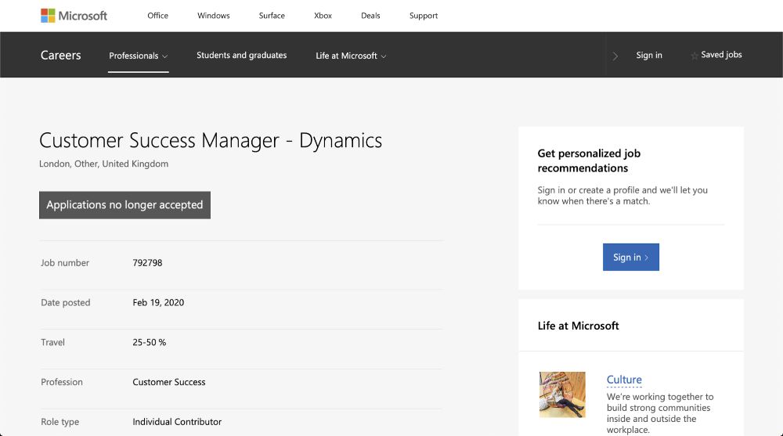Click the Get personalized job recommendations heading
783x436 pixels.
[589, 160]
